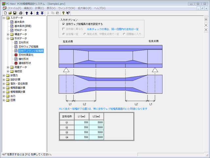
Task: Select 主桁形状 in the tree
Action: click(23, 42)
